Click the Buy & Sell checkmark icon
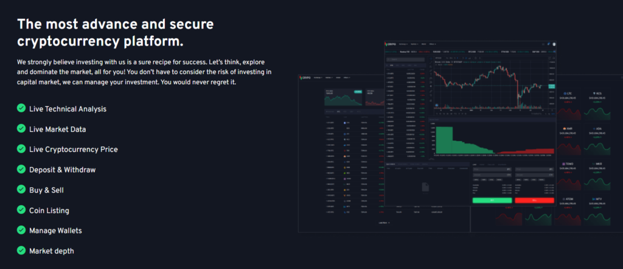Screen dimensions: 623x269 [x=21, y=189]
